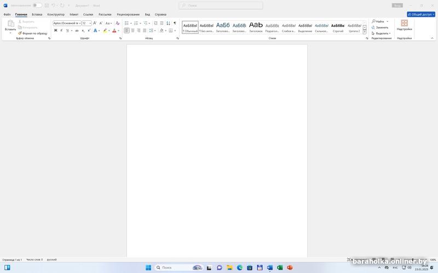This screenshot has height=273, width=438.
Task: Open the Файл tab
Action: tap(7, 14)
